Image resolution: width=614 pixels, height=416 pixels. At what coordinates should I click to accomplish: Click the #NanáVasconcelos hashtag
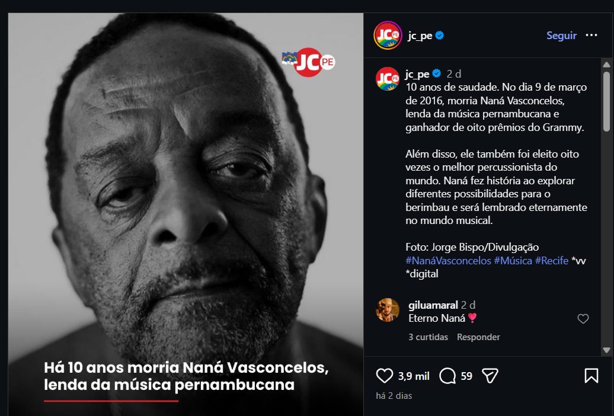point(448,261)
